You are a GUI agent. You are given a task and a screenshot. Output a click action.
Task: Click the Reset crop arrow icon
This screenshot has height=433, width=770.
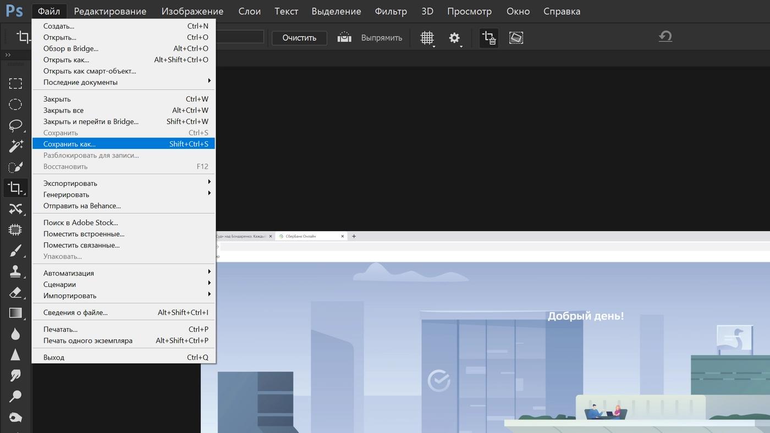[665, 37]
